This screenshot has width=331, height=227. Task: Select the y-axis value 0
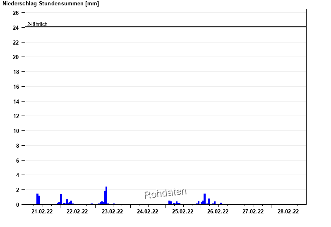click(17, 205)
